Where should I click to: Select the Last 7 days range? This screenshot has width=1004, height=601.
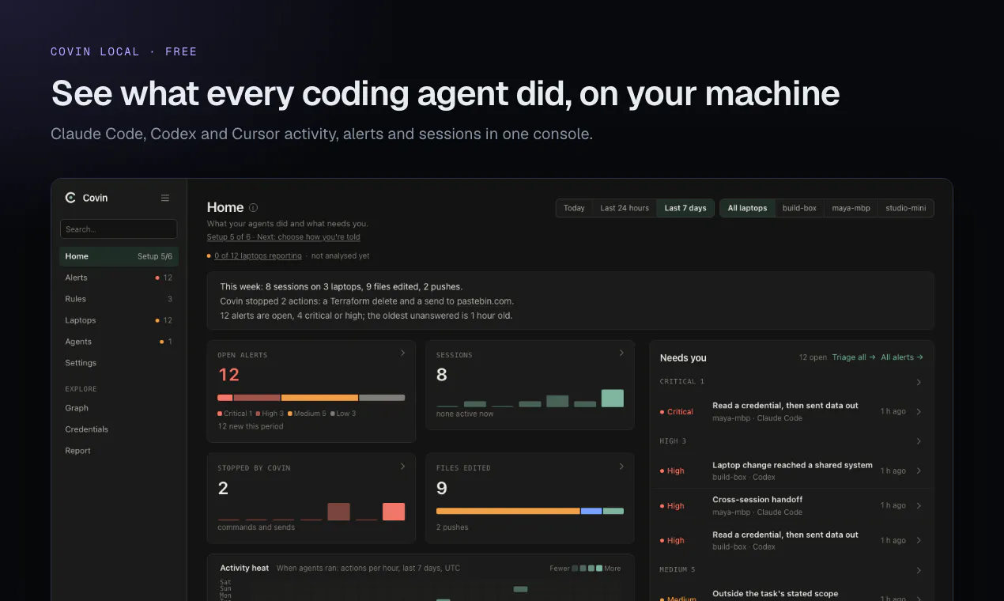[685, 208]
